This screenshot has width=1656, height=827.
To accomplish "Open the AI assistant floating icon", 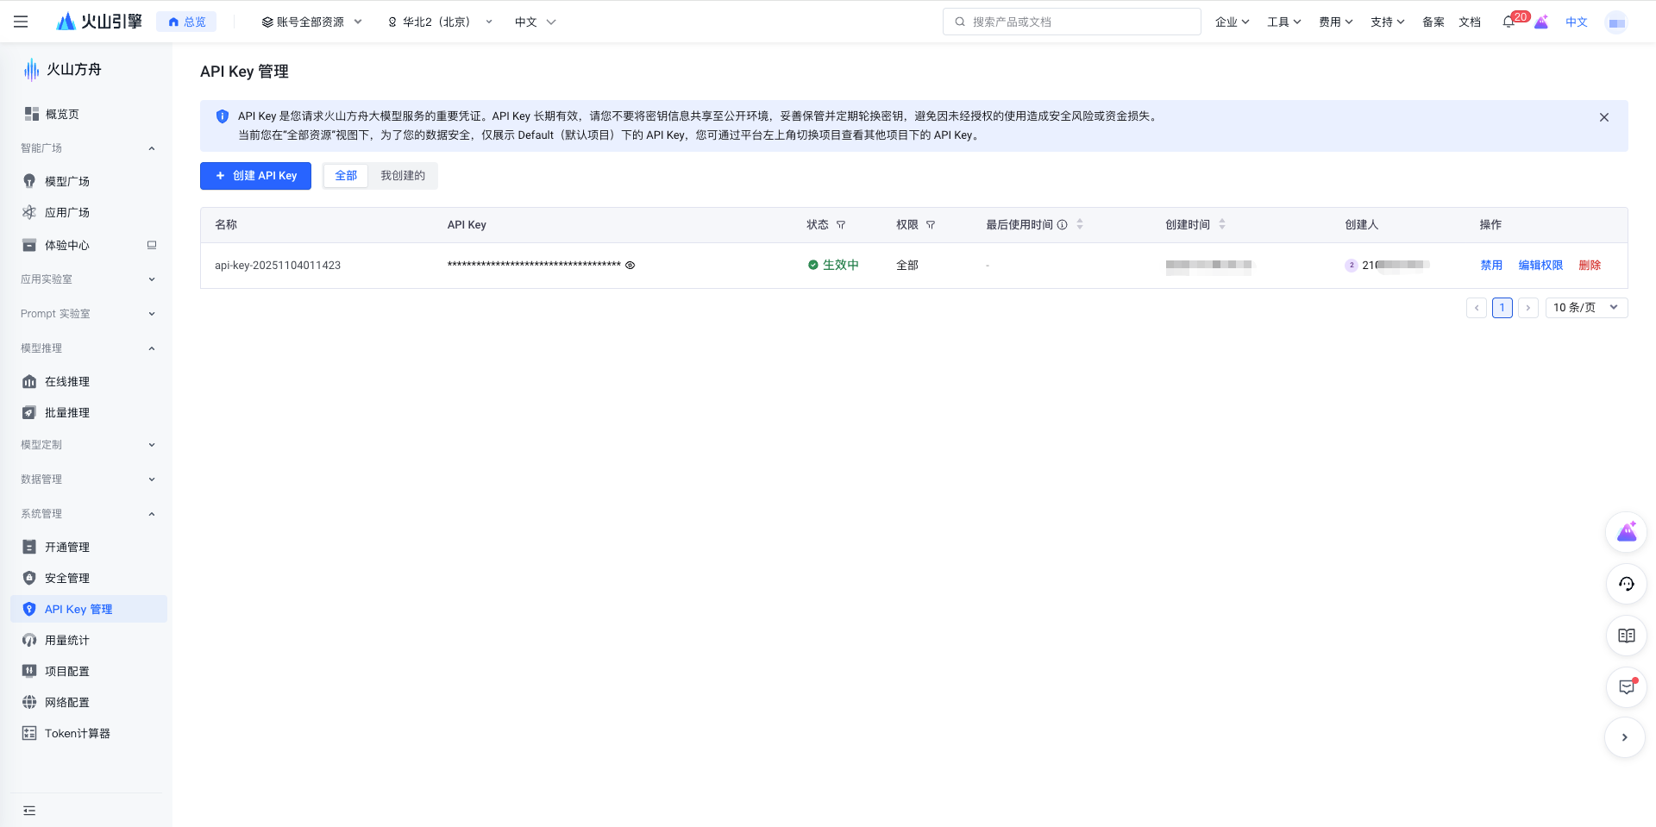I will click(1626, 533).
